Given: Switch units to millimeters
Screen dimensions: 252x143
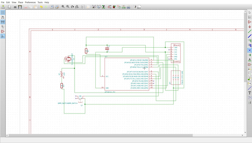Looking at the screenshot, I should click(x=3, y=22).
